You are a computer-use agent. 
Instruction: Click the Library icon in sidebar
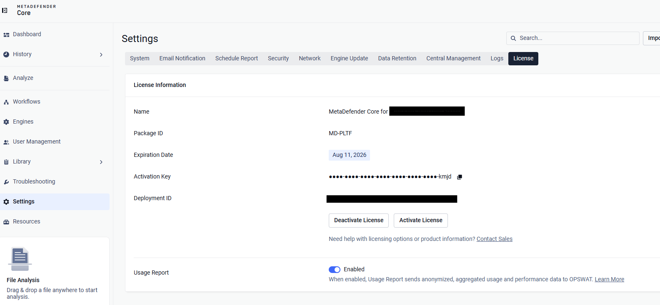[6, 162]
